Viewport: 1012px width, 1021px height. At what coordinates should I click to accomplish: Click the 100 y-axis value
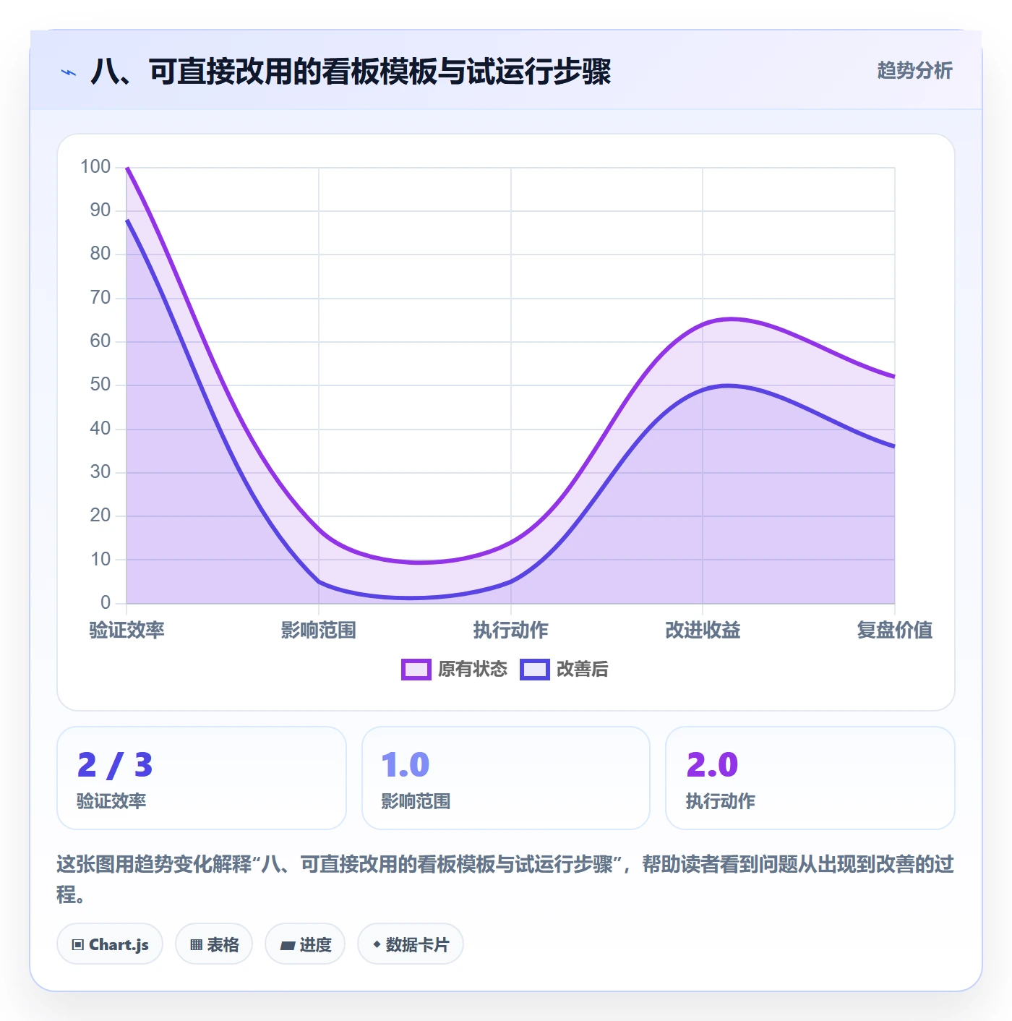click(x=95, y=167)
